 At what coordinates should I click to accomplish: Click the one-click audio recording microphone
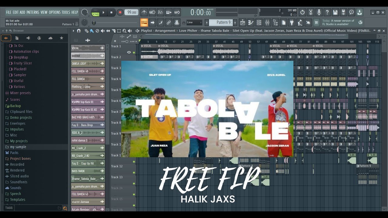click(x=319, y=12)
